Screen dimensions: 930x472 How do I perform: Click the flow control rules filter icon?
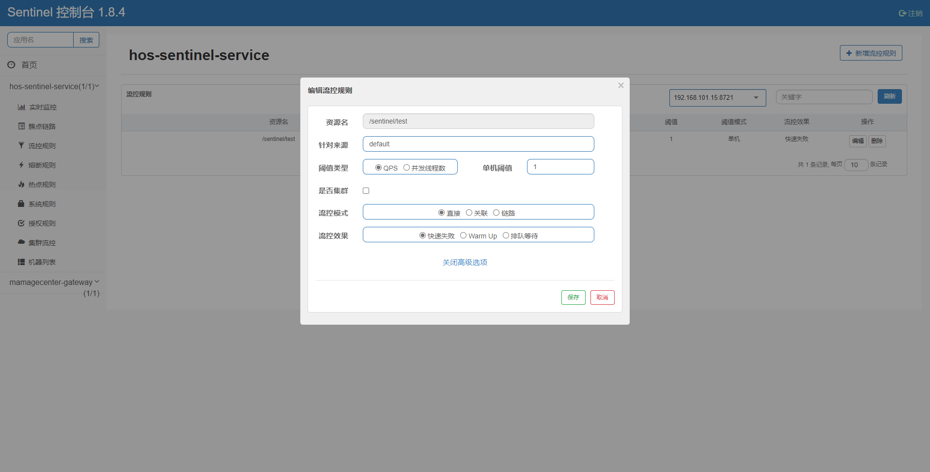[x=21, y=145]
